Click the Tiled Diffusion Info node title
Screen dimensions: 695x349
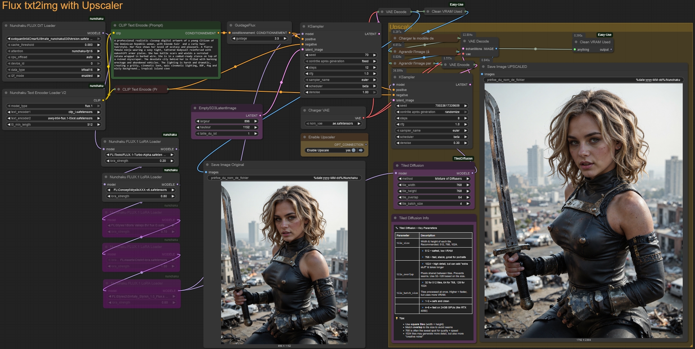tap(413, 218)
